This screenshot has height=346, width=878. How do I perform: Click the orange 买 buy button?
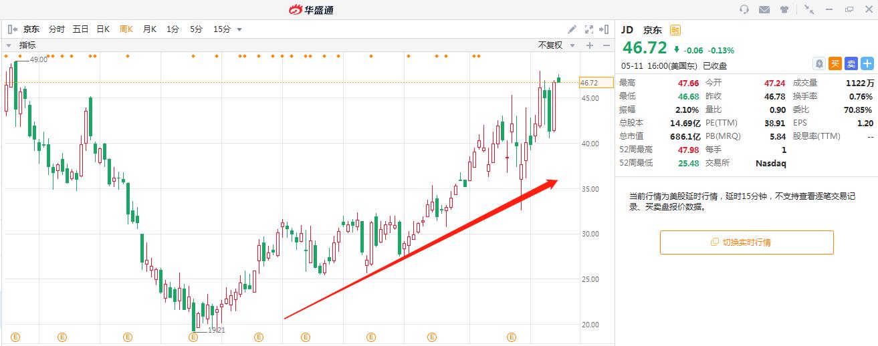coord(835,63)
